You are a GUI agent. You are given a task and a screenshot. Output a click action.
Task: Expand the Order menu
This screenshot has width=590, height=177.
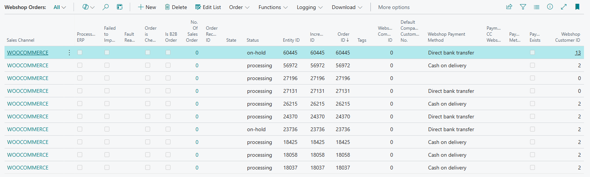pos(239,7)
